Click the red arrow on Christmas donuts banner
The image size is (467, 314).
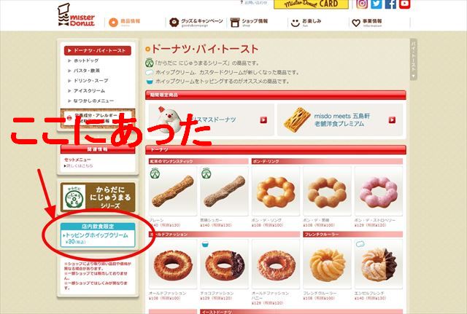tap(263, 119)
